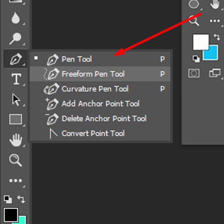This screenshot has width=224, height=224.
Task: Expand Edit Toolbar dots below left Zoom tool
Action: 15,181
